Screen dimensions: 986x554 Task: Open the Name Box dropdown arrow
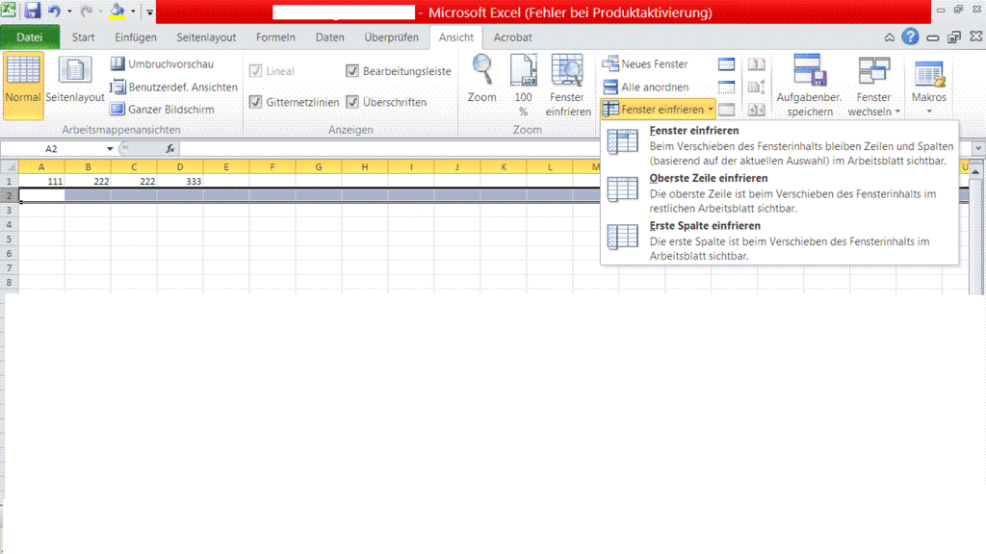click(x=110, y=149)
